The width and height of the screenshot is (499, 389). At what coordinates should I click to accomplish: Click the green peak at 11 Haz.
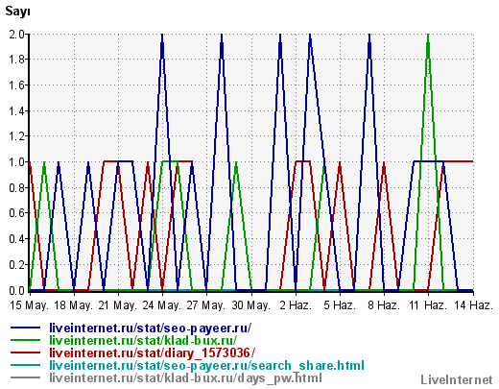pos(428,36)
